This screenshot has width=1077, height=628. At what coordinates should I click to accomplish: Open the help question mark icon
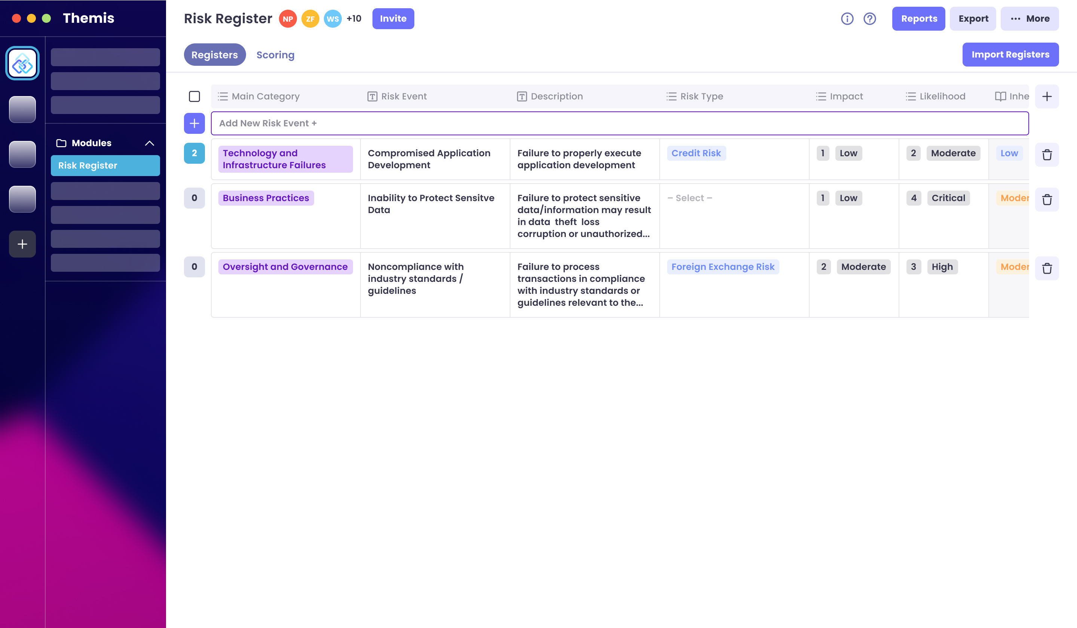click(869, 19)
